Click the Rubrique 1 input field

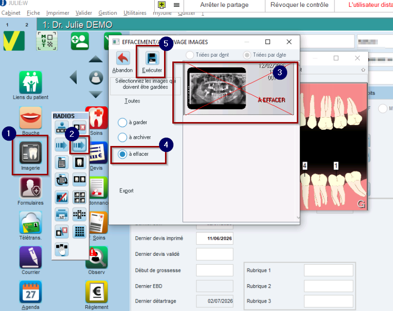tap(329, 270)
